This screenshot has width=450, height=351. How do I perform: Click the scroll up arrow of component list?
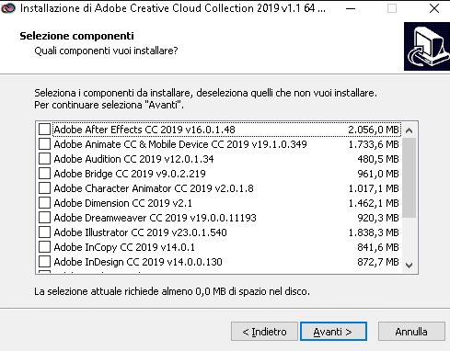pos(409,130)
